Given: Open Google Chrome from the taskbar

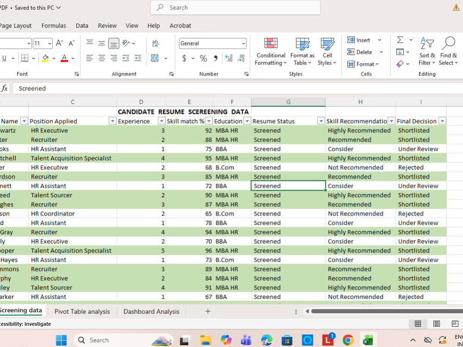Looking at the screenshot, I should click(x=348, y=340).
